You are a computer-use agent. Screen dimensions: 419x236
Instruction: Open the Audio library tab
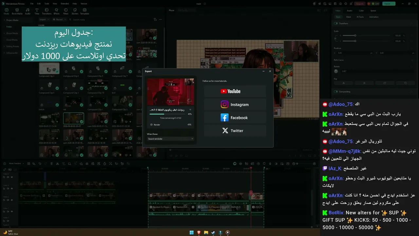pos(27,11)
